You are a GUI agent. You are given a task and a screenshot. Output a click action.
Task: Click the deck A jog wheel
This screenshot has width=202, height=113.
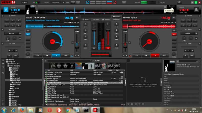coord(53,42)
